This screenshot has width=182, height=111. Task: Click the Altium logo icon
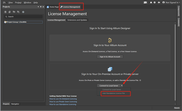[x=110, y=40]
